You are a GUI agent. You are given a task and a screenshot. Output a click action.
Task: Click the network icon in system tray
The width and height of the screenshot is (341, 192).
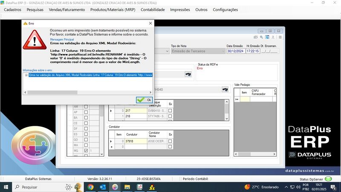click(292, 187)
